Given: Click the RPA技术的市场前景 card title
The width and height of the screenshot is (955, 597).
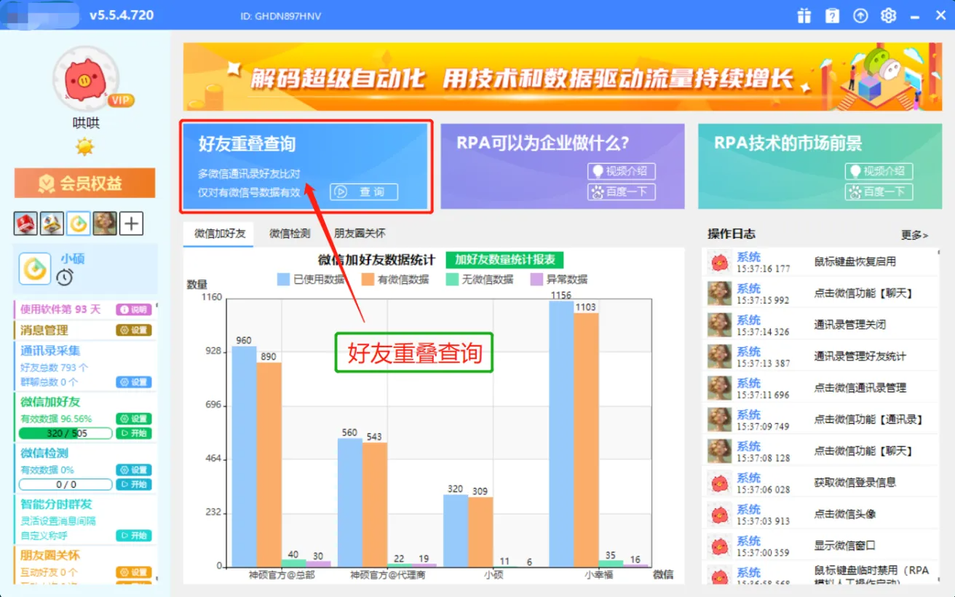Looking at the screenshot, I should click(788, 143).
